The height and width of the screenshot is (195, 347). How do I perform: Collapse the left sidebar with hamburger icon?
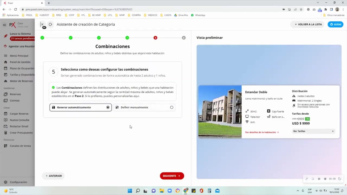coord(4,25)
